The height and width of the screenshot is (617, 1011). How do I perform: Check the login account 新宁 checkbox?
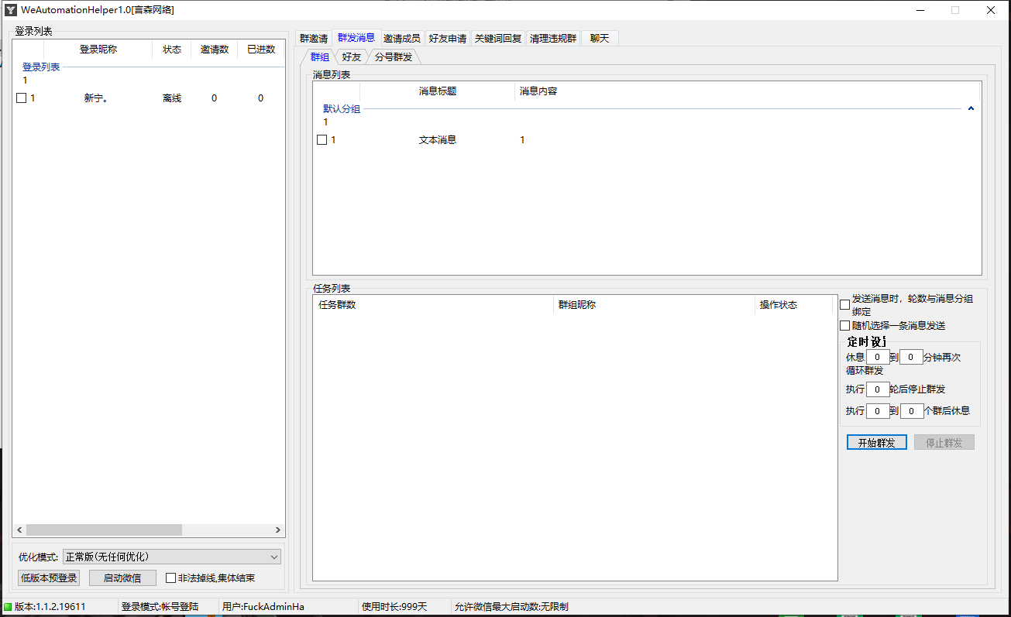(x=22, y=98)
